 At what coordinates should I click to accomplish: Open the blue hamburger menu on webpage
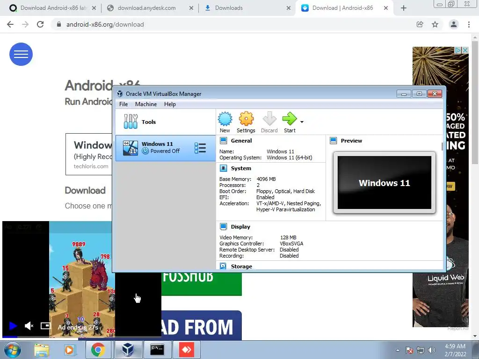pyautogui.click(x=21, y=54)
